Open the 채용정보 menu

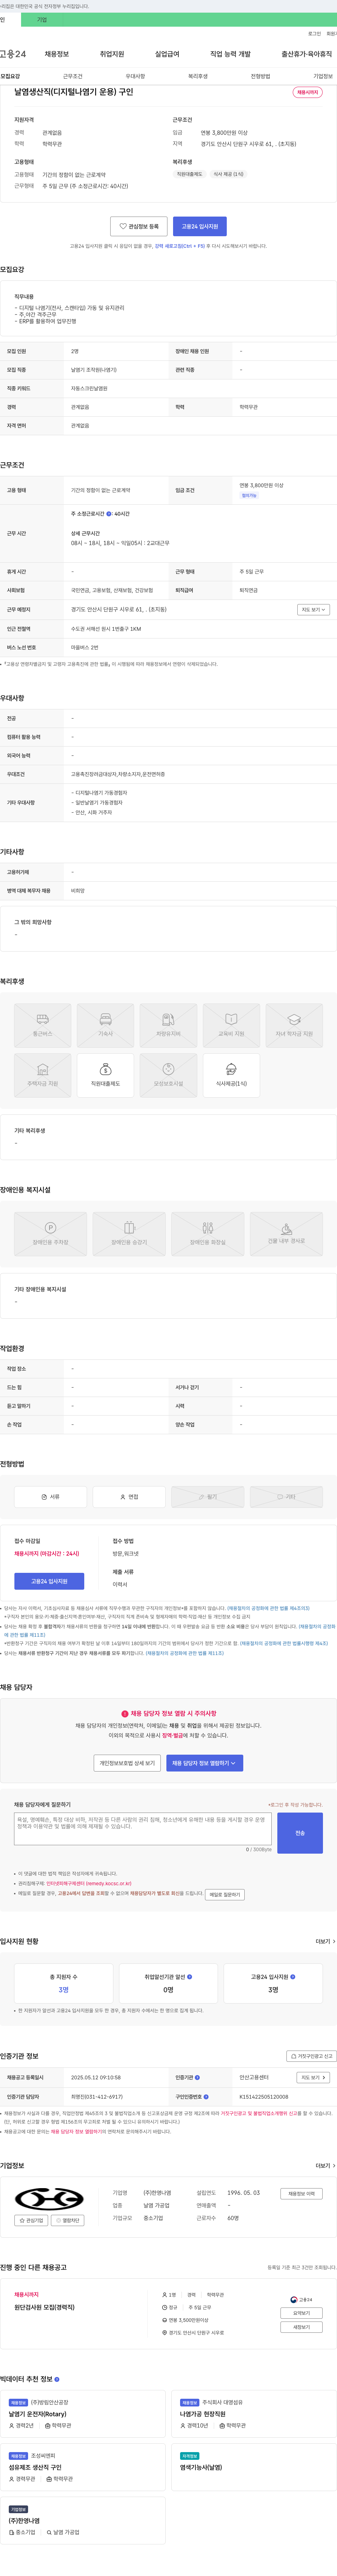coord(57,54)
